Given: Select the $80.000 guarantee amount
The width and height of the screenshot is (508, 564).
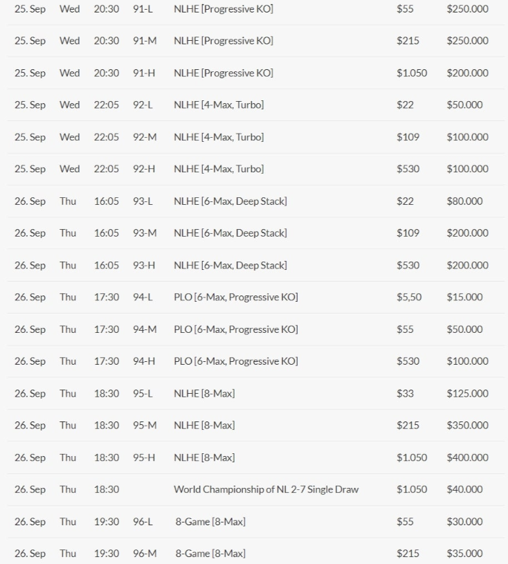Looking at the screenshot, I should [x=465, y=201].
